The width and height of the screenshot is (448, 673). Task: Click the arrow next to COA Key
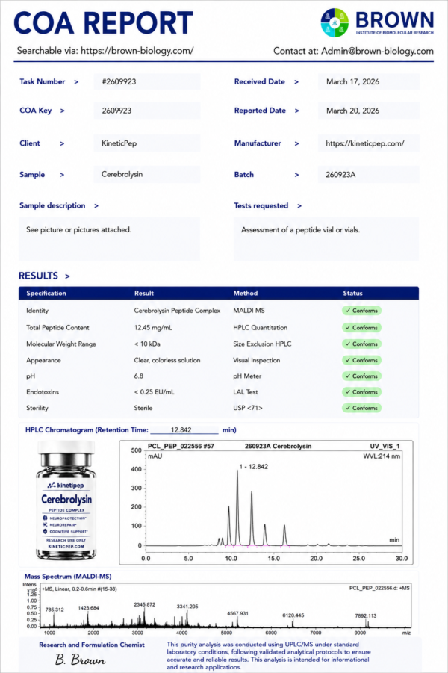point(62,111)
